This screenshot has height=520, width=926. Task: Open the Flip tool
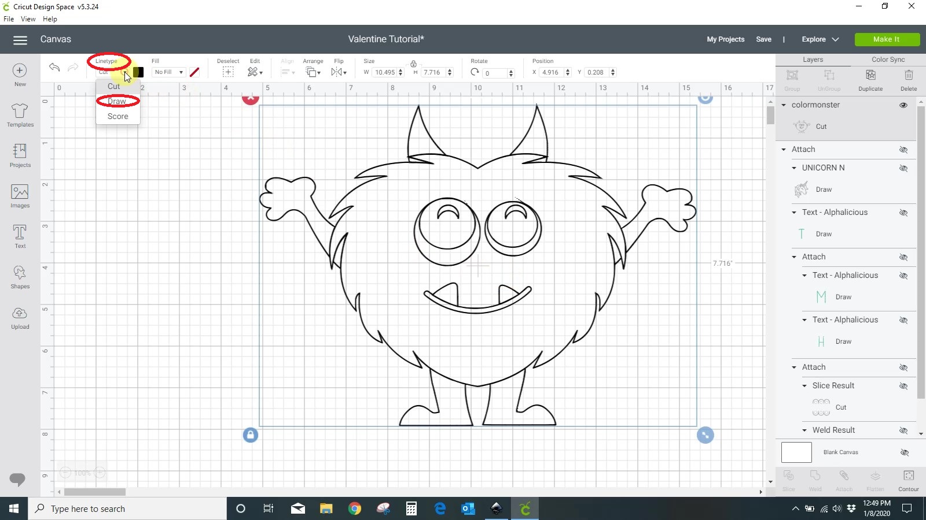point(339,72)
